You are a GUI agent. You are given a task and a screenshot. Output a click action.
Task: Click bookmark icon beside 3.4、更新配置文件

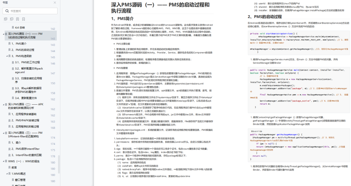click(x=13, y=98)
